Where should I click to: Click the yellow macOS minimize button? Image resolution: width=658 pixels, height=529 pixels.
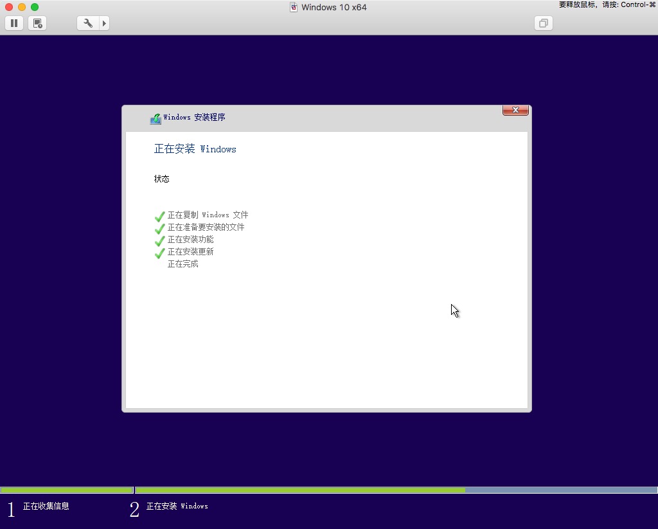[x=22, y=7]
